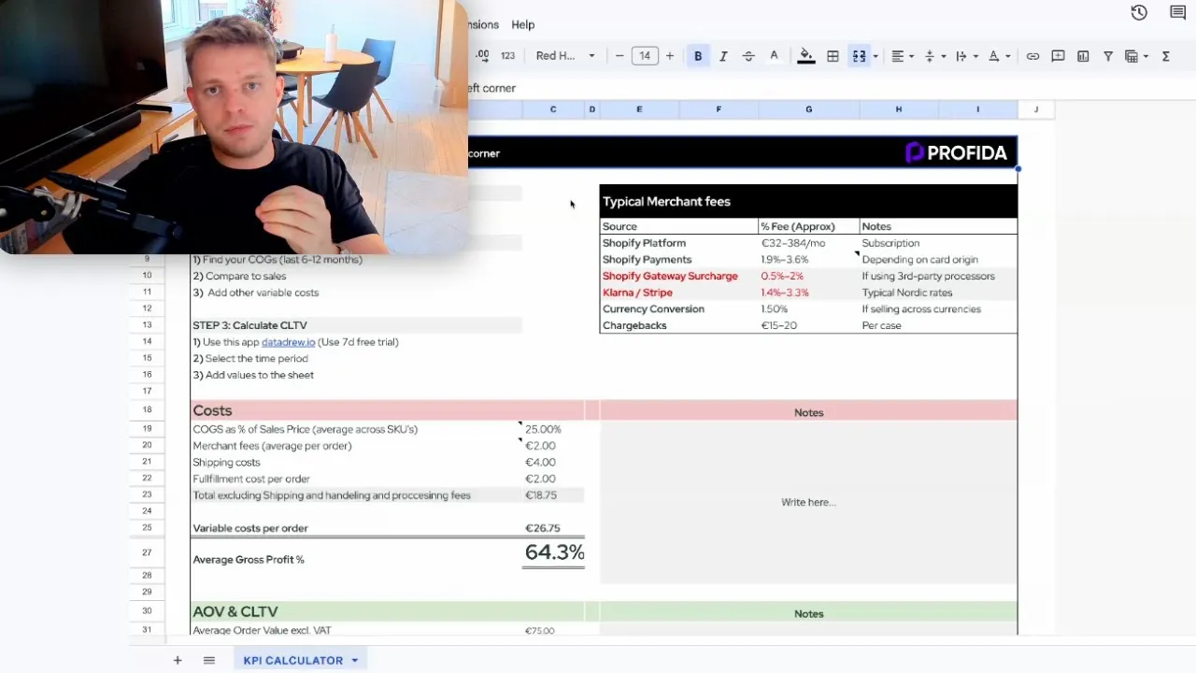Image resolution: width=1196 pixels, height=673 pixels.
Task: Open the text color picker
Action: (x=774, y=56)
